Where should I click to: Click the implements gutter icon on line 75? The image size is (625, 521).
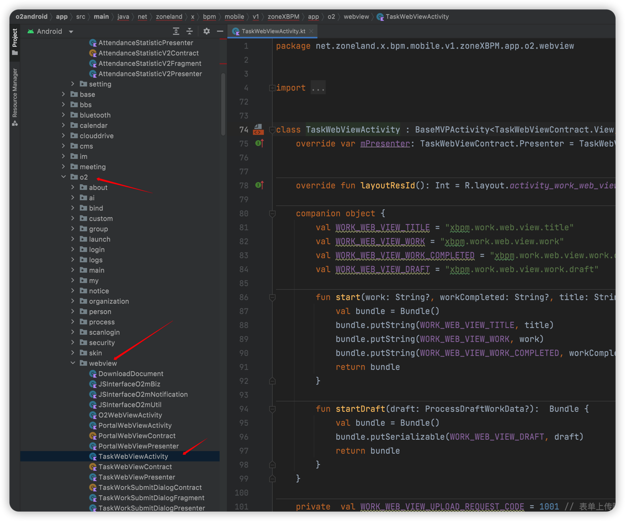click(x=259, y=143)
